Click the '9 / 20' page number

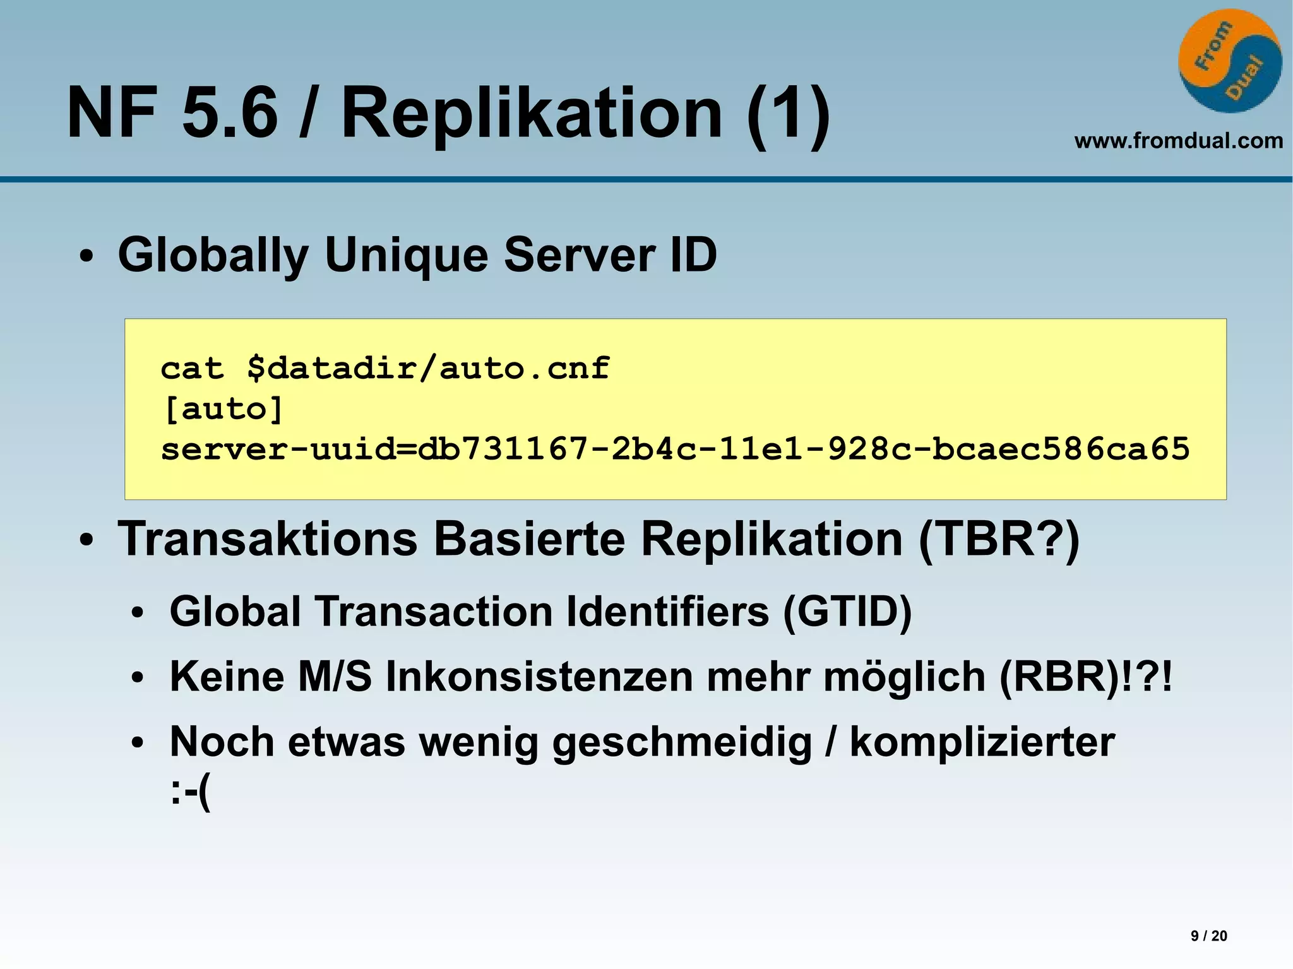[1208, 936]
